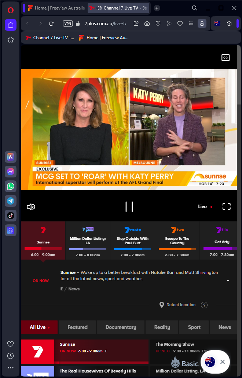Expand the Sunrise program description chevron
Viewport: 242px width, 378px height.
click(228, 280)
